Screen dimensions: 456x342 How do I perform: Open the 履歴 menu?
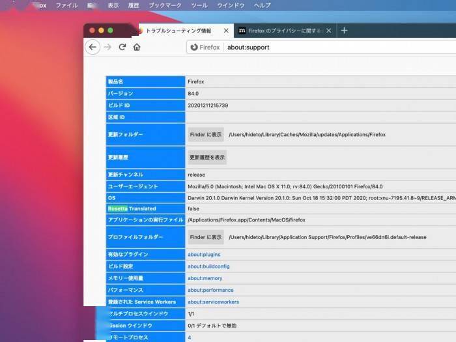click(x=134, y=5)
